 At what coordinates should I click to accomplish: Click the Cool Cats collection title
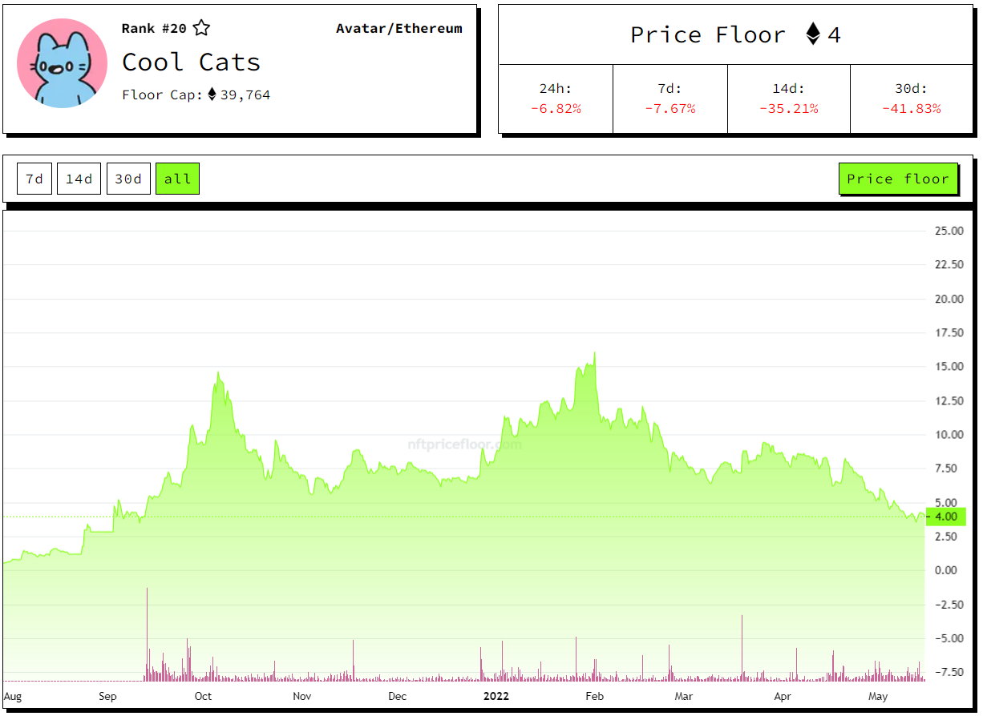coord(191,62)
